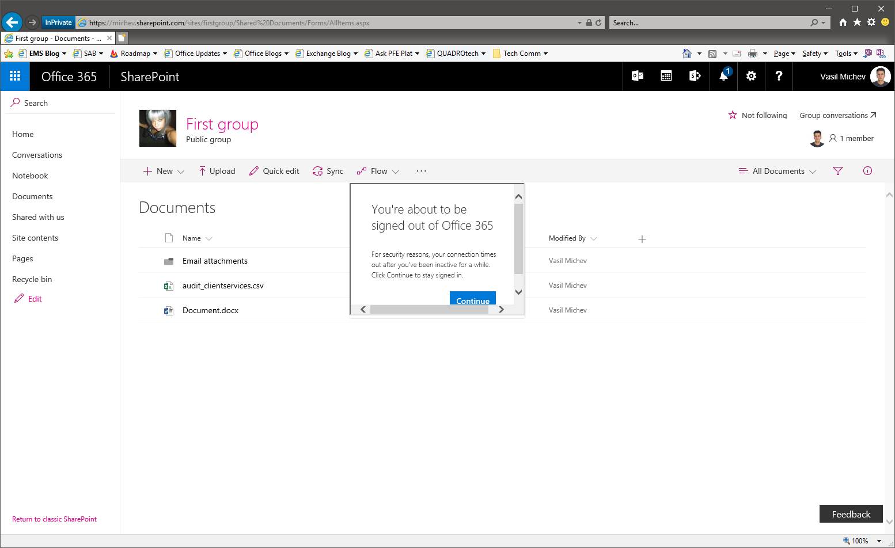Click the RSS feeds icon in command bar

712,54
